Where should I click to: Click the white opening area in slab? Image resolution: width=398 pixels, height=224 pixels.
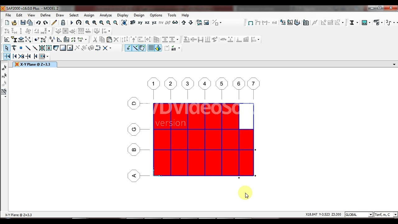tap(246, 116)
